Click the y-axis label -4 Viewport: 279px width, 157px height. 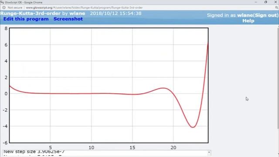(5, 126)
